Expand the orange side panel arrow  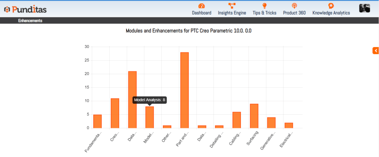(x=375, y=51)
